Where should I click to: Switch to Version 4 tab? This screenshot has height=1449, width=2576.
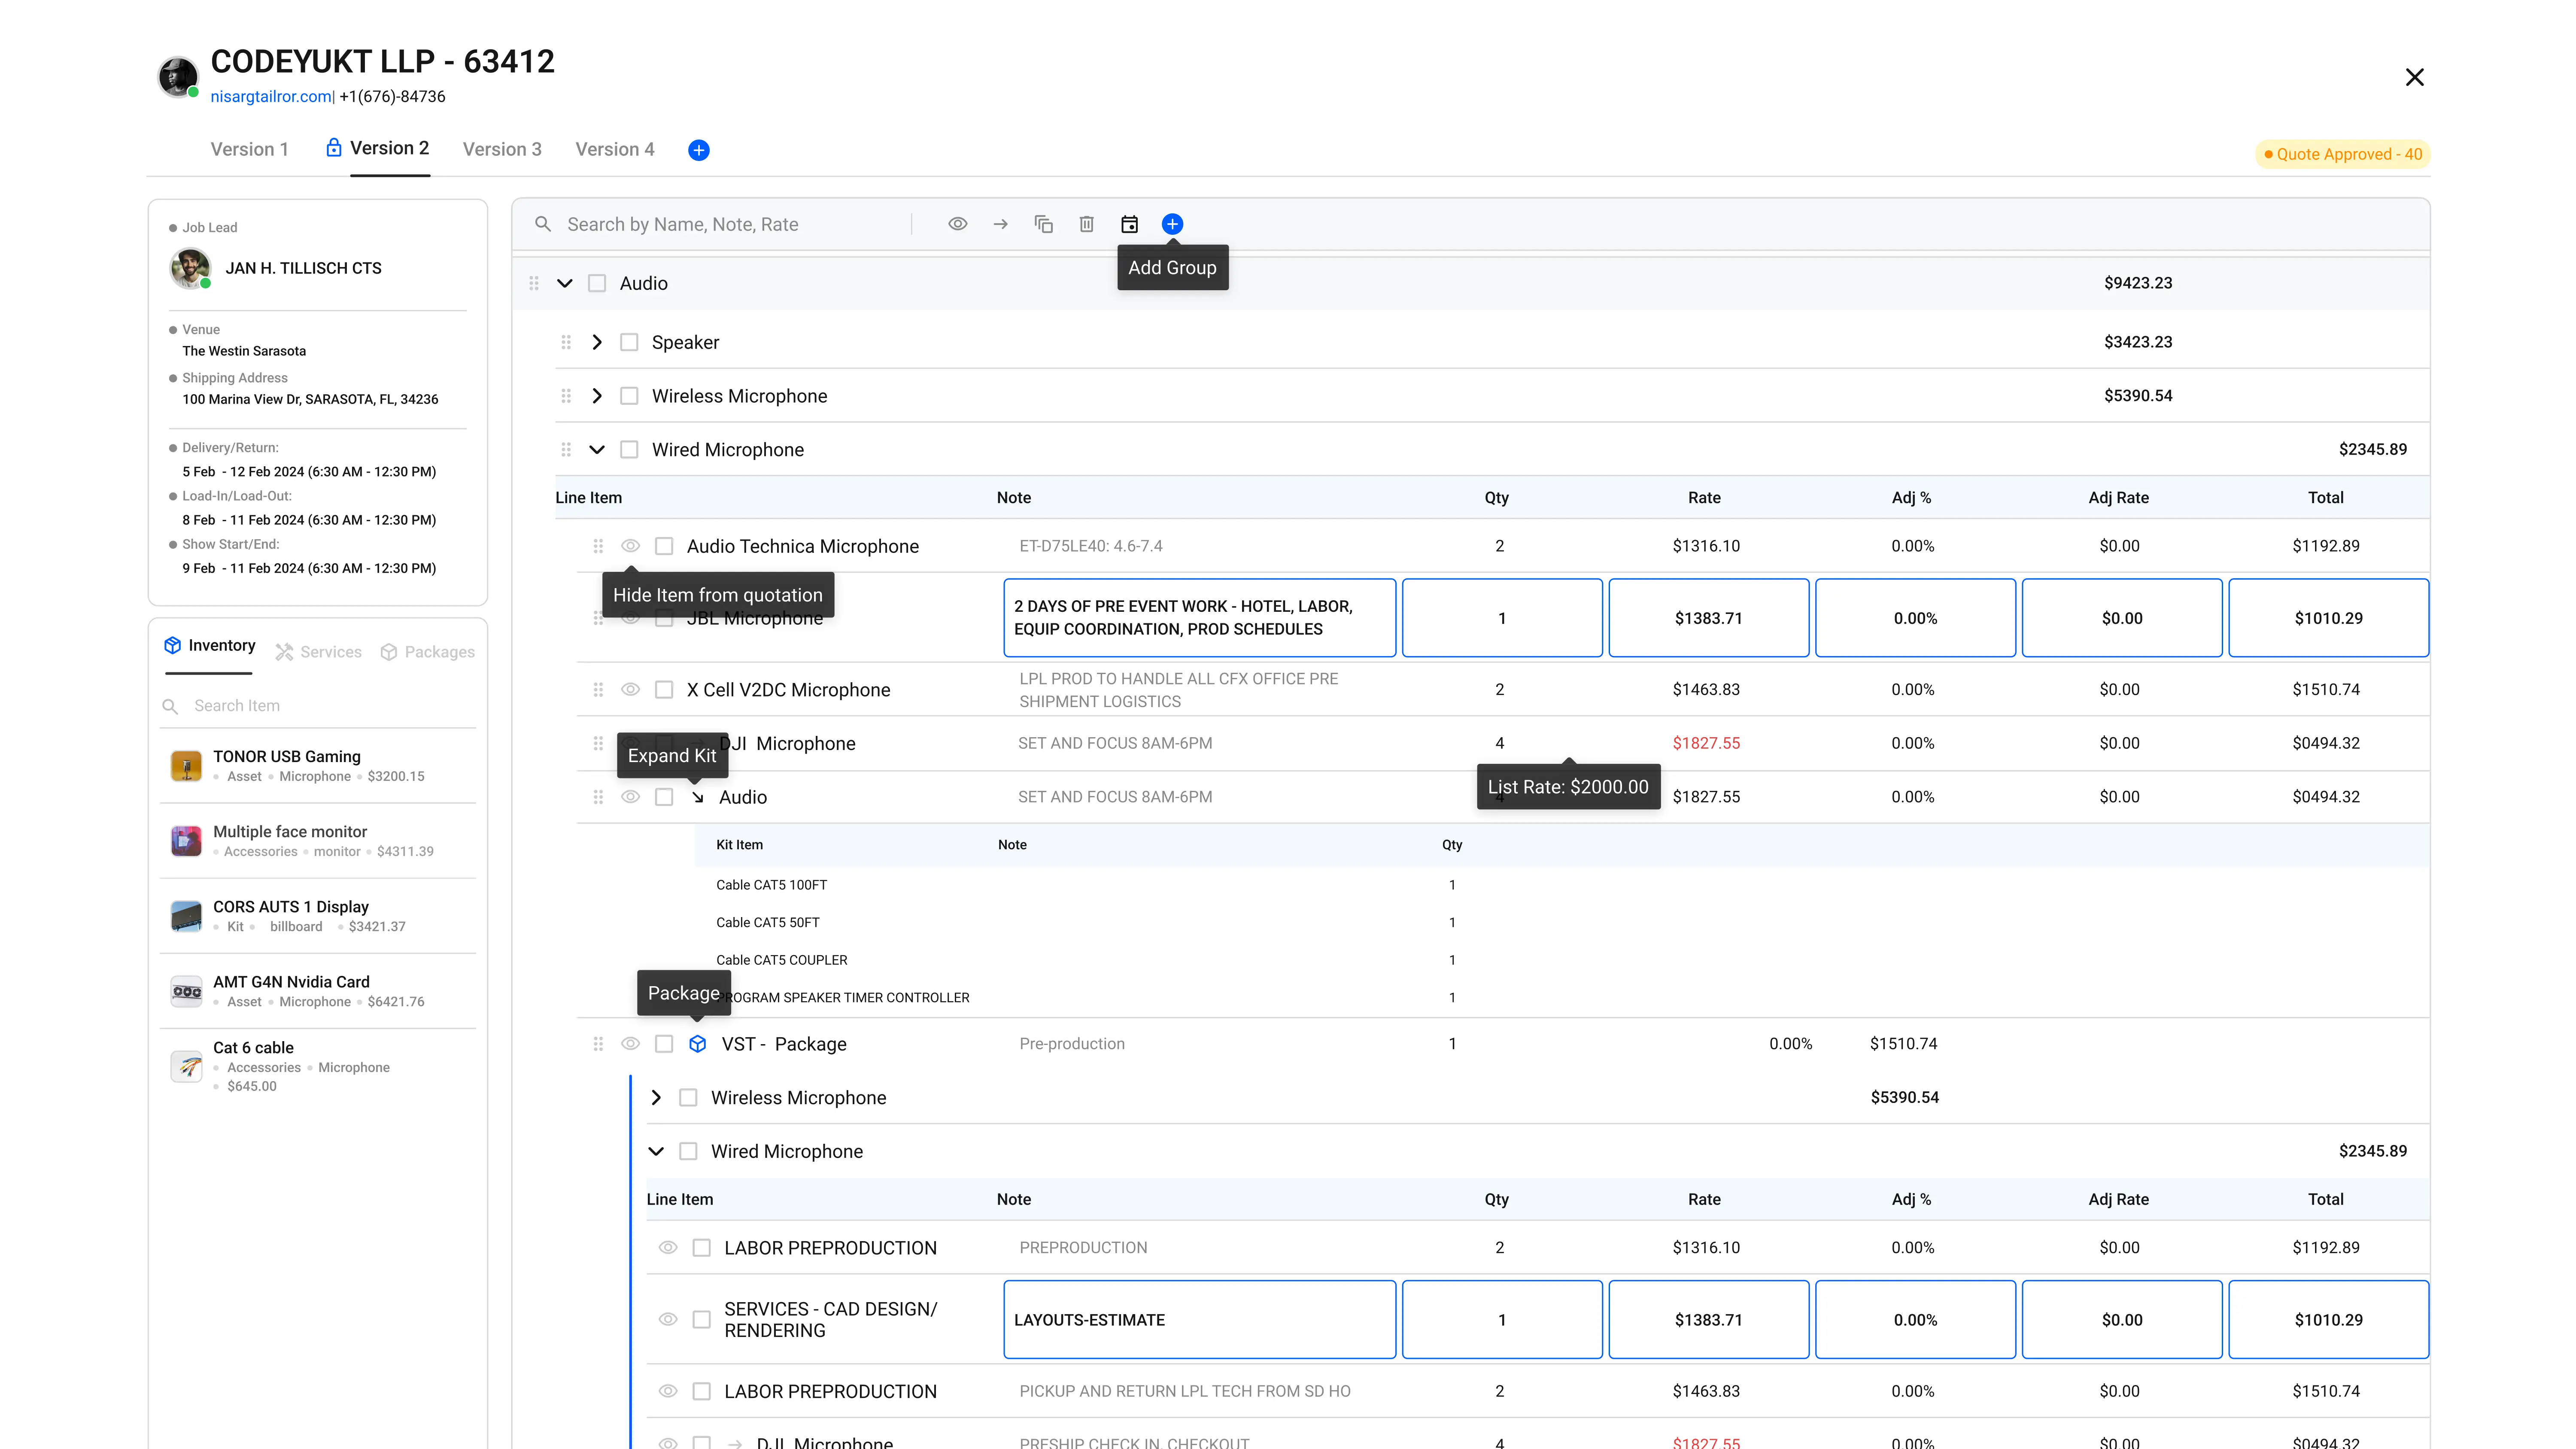pos(615,149)
